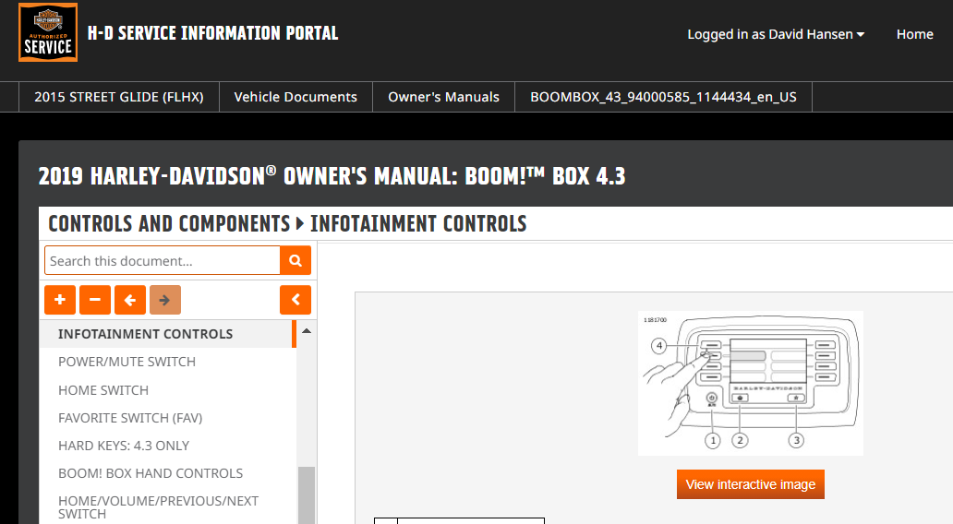This screenshot has width=953, height=524.
Task: Go to the Home link
Action: [914, 34]
